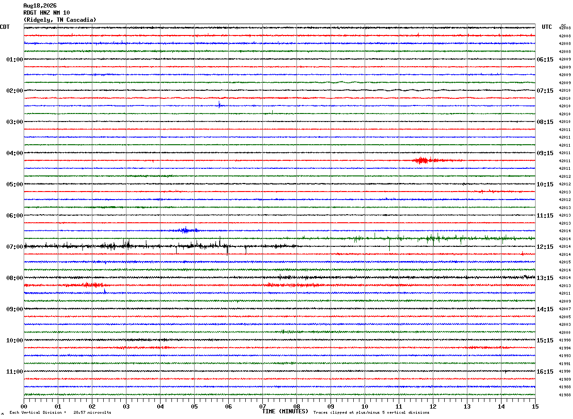
Task: Click the TIME (MINUTES) axis label
Action: (x=285, y=411)
